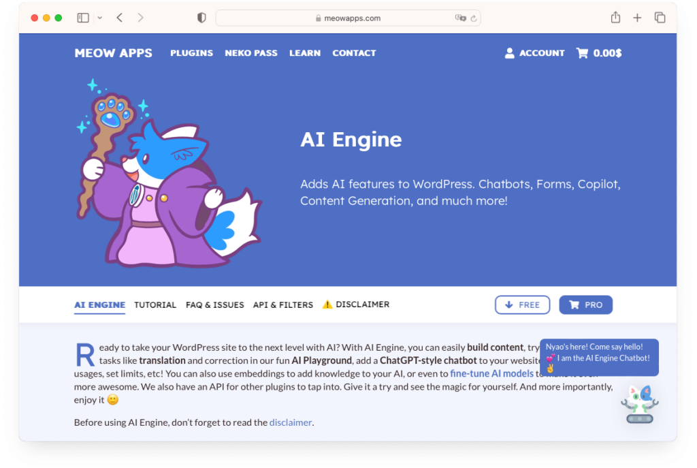Follow the disclaimer link in text
Image resolution: width=697 pixels, height=468 pixels.
click(x=291, y=422)
